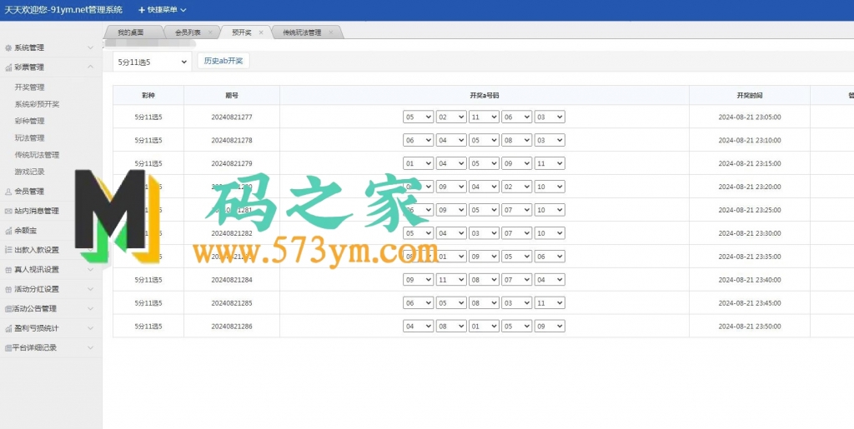Click the envelope icon beside 站内消息管理
Image resolution: width=854 pixels, height=429 pixels.
pos(8,211)
